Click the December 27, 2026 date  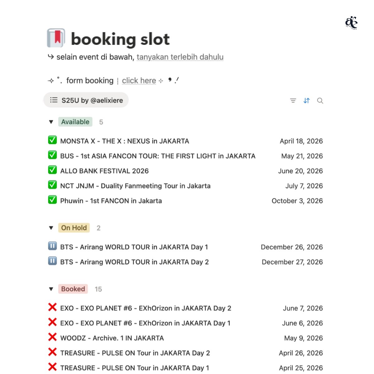pyautogui.click(x=292, y=262)
